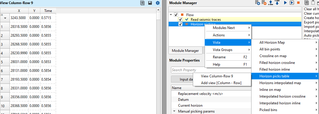
Task: Click the Clear all action in right list
Action: (311, 9)
